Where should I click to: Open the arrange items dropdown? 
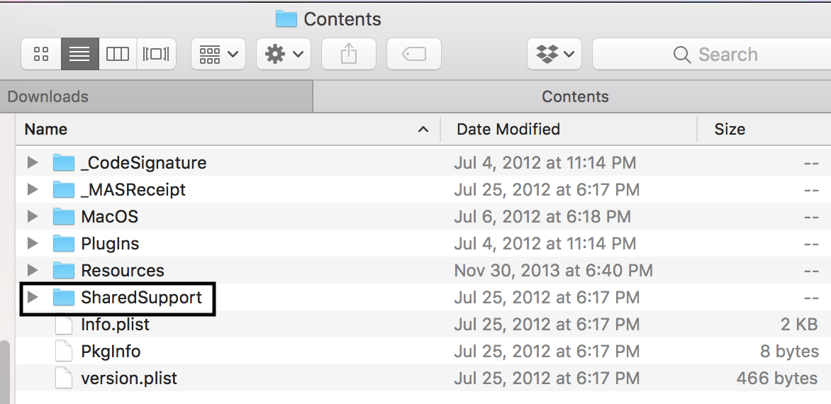click(x=218, y=54)
